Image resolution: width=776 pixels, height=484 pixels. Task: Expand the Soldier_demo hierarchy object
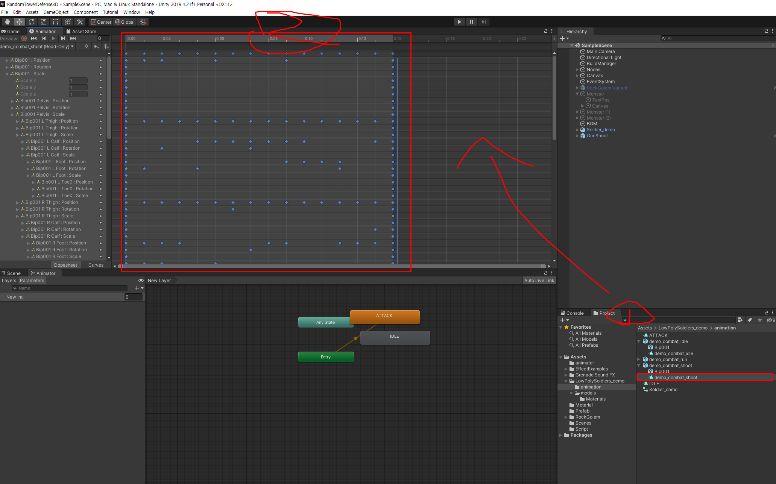(577, 130)
